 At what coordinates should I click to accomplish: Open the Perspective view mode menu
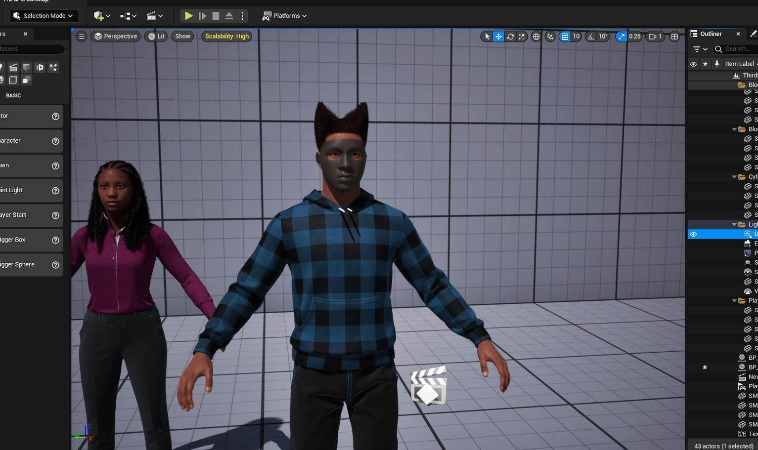coord(116,37)
